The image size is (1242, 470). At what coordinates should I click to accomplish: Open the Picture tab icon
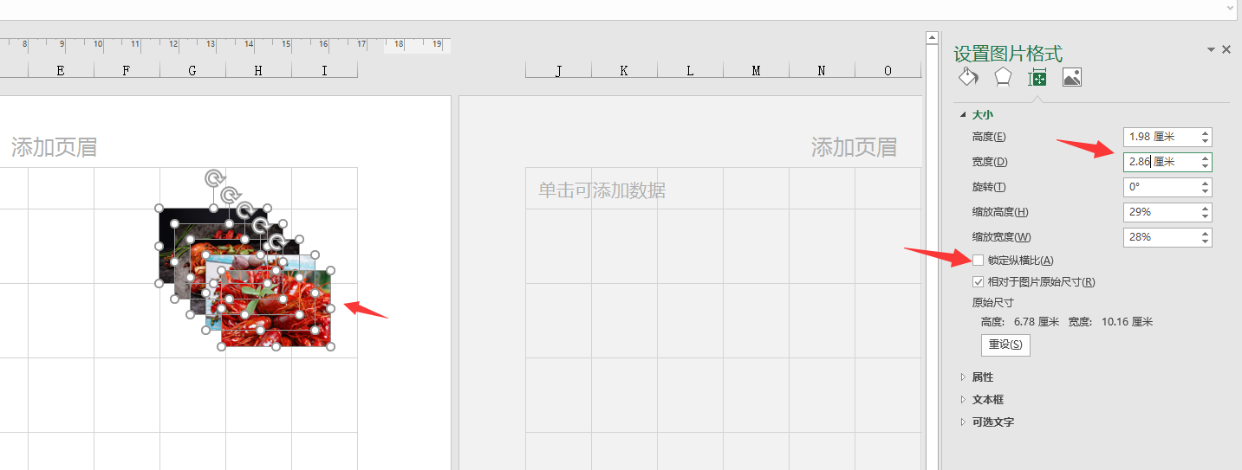[1071, 78]
